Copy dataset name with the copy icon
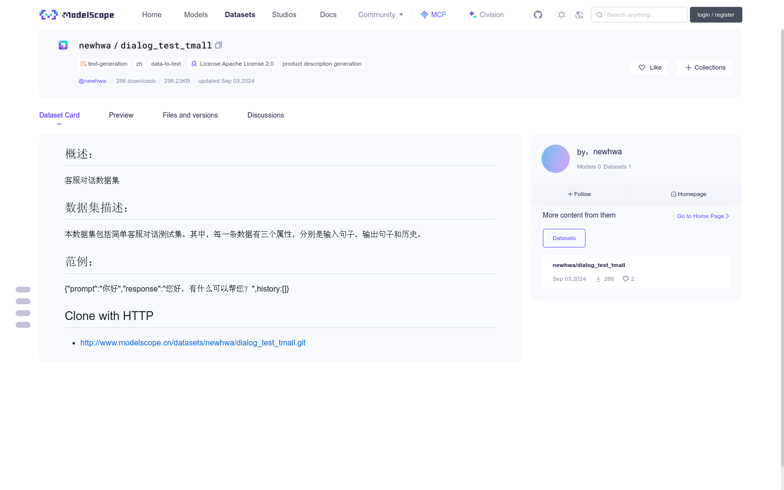The width and height of the screenshot is (784, 490). [219, 45]
